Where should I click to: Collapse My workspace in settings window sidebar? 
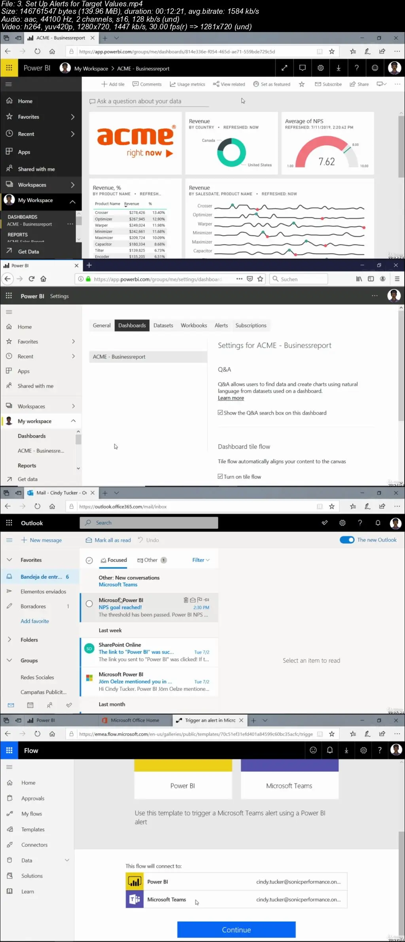click(73, 421)
